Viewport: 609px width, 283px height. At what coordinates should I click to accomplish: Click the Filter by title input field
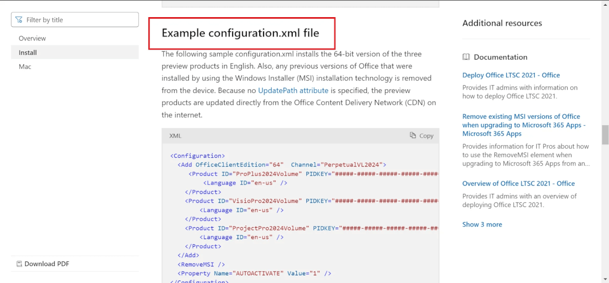[71, 20]
